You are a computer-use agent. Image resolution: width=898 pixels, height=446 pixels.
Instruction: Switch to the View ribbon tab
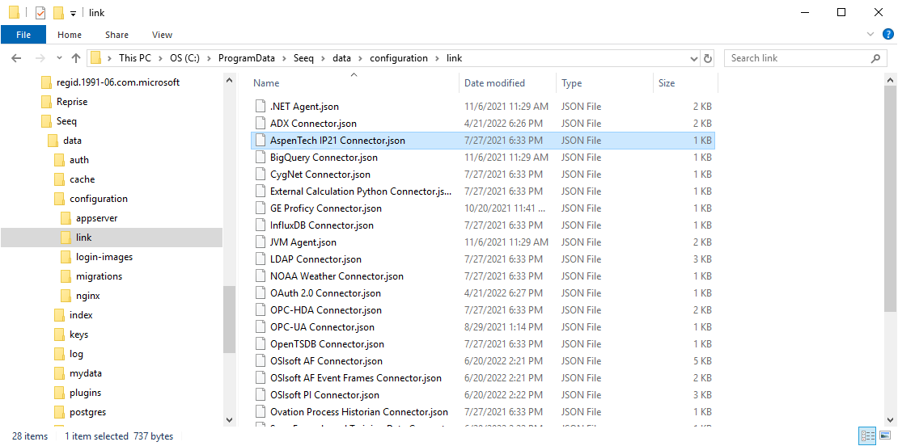point(162,35)
